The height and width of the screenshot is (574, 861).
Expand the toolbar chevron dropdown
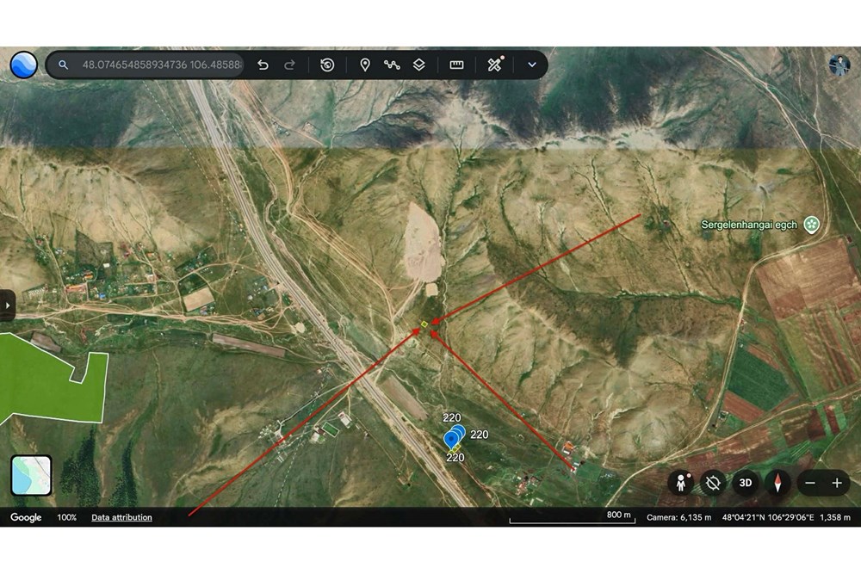(531, 65)
